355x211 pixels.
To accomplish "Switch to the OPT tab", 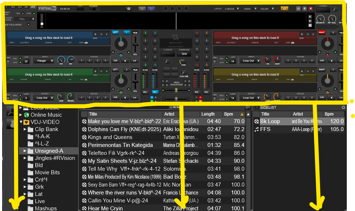I will coord(33,7).
